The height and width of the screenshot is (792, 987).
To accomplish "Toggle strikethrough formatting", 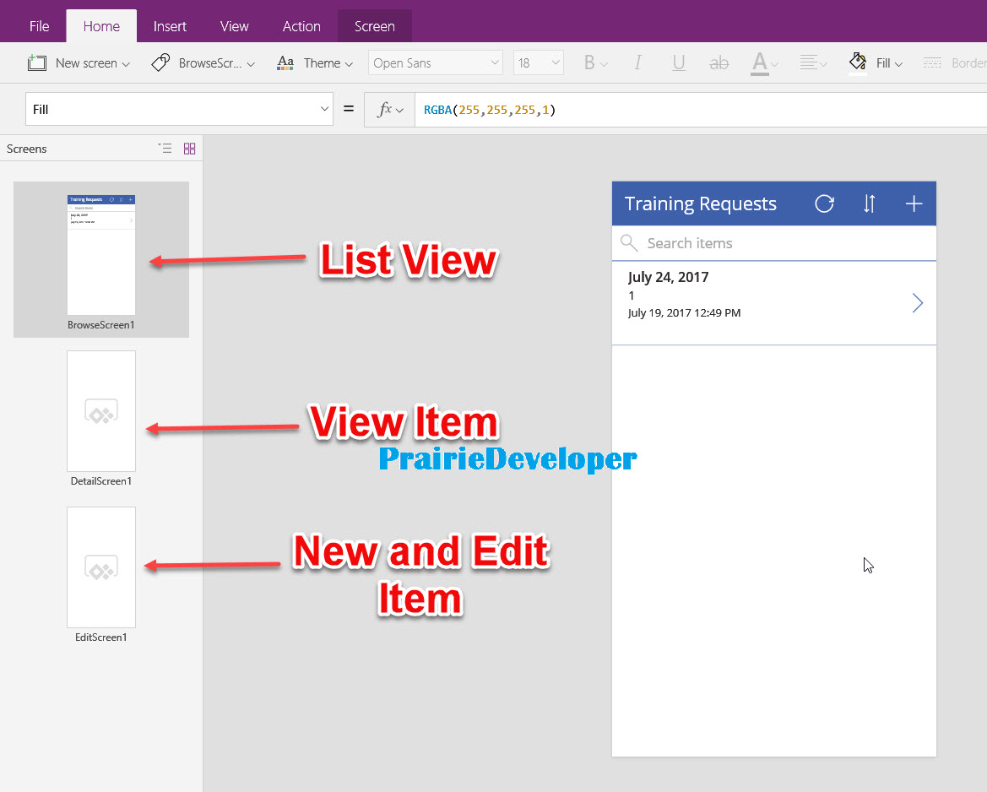I will [719, 63].
